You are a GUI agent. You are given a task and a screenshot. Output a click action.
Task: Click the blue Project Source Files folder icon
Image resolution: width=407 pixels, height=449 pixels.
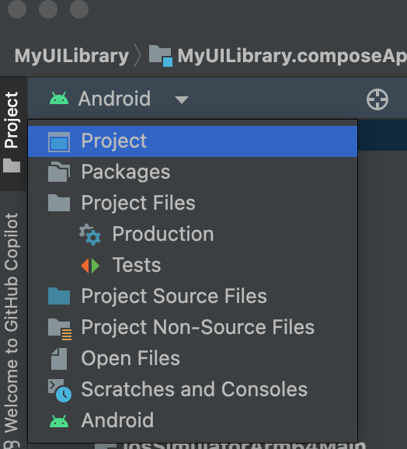pyautogui.click(x=59, y=296)
